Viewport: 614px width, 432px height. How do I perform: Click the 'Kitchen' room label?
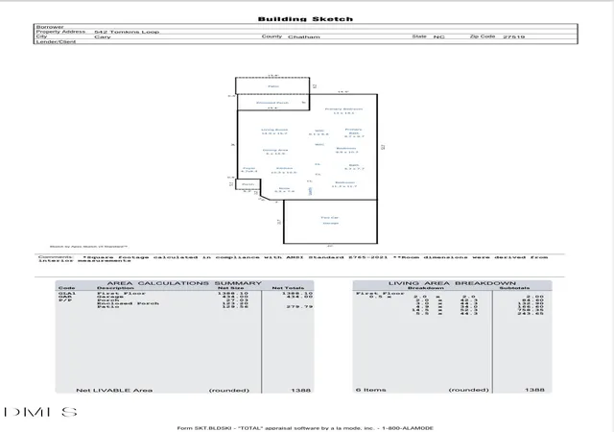click(x=284, y=168)
